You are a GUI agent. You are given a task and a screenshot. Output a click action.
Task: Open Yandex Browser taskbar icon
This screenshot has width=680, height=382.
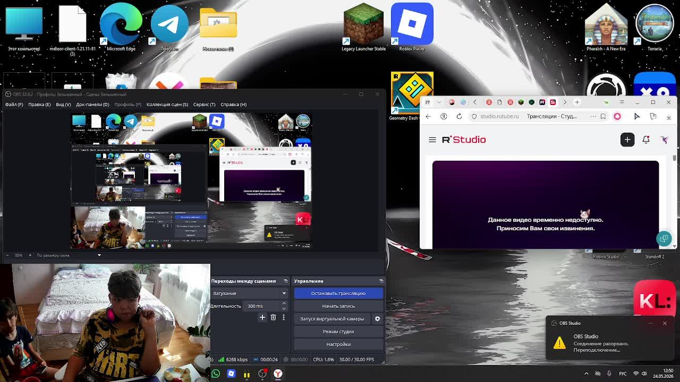point(278,374)
